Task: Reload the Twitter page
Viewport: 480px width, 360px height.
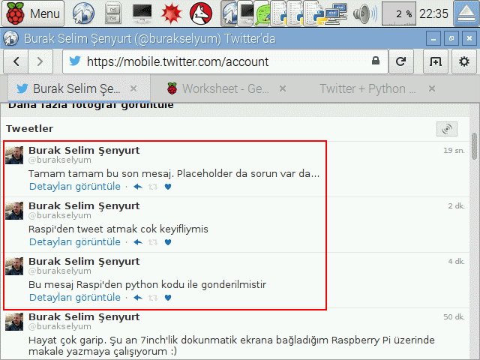Action: click(402, 61)
